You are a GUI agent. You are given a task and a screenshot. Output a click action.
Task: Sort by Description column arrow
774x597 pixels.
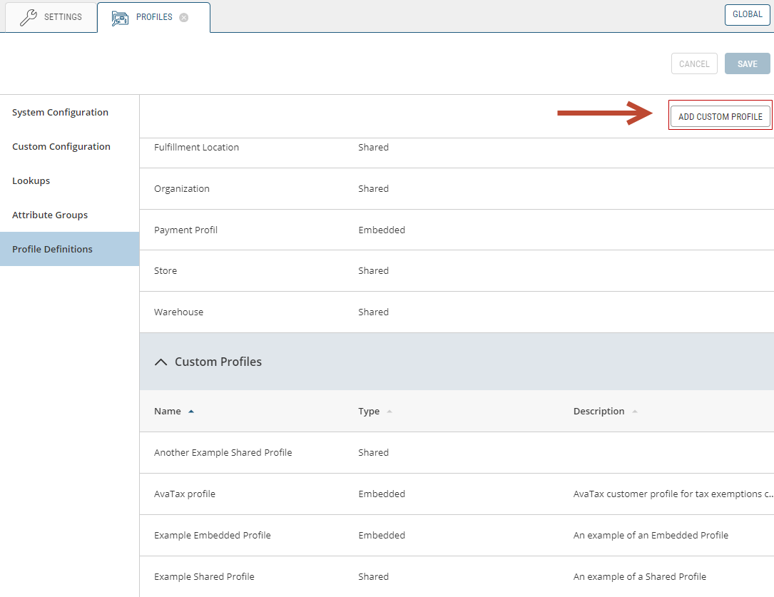pos(634,412)
